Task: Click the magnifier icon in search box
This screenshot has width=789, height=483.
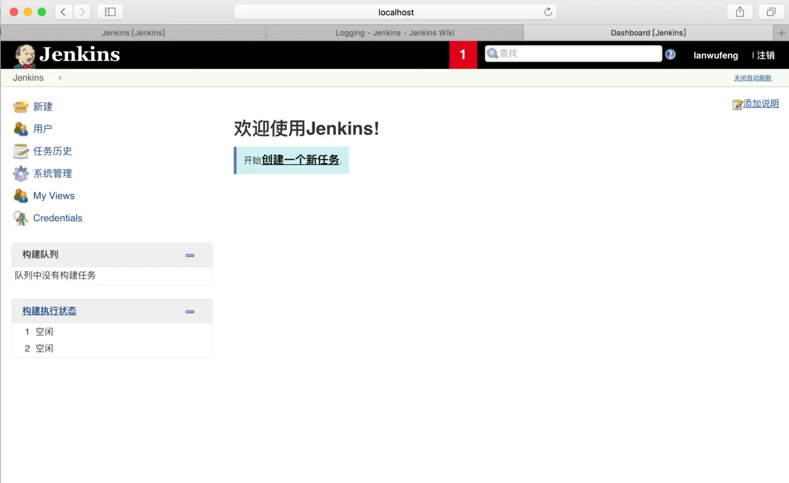Action: pos(492,53)
